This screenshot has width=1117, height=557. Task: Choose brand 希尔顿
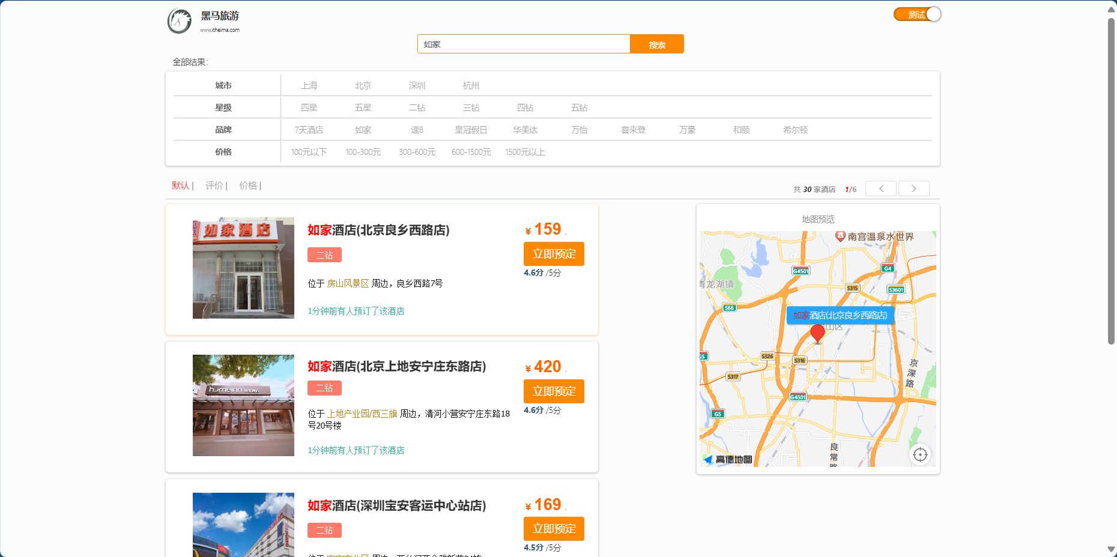pos(796,130)
